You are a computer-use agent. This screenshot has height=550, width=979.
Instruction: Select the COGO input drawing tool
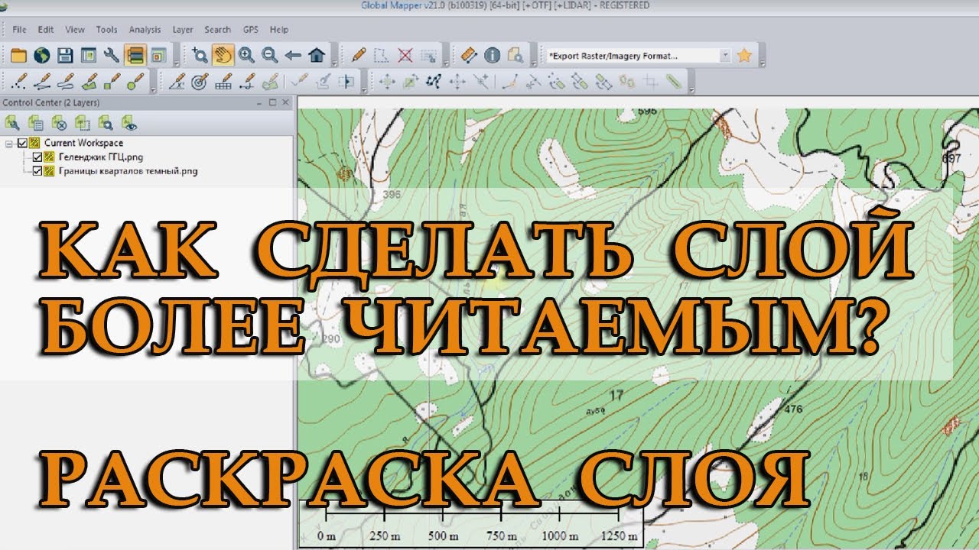(177, 79)
